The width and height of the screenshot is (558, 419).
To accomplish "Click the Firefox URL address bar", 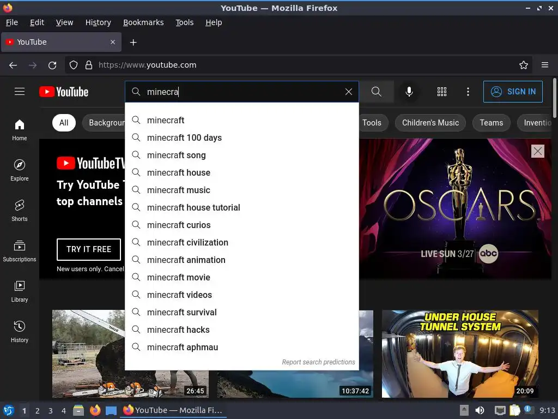I will coord(299,65).
